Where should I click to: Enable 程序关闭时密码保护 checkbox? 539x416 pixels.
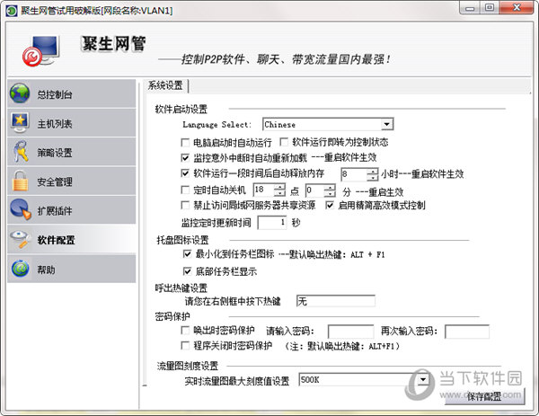[185, 345]
